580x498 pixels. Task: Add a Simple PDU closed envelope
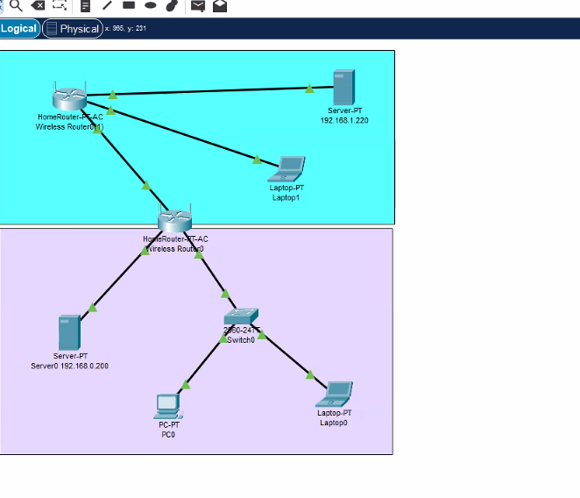198,6
